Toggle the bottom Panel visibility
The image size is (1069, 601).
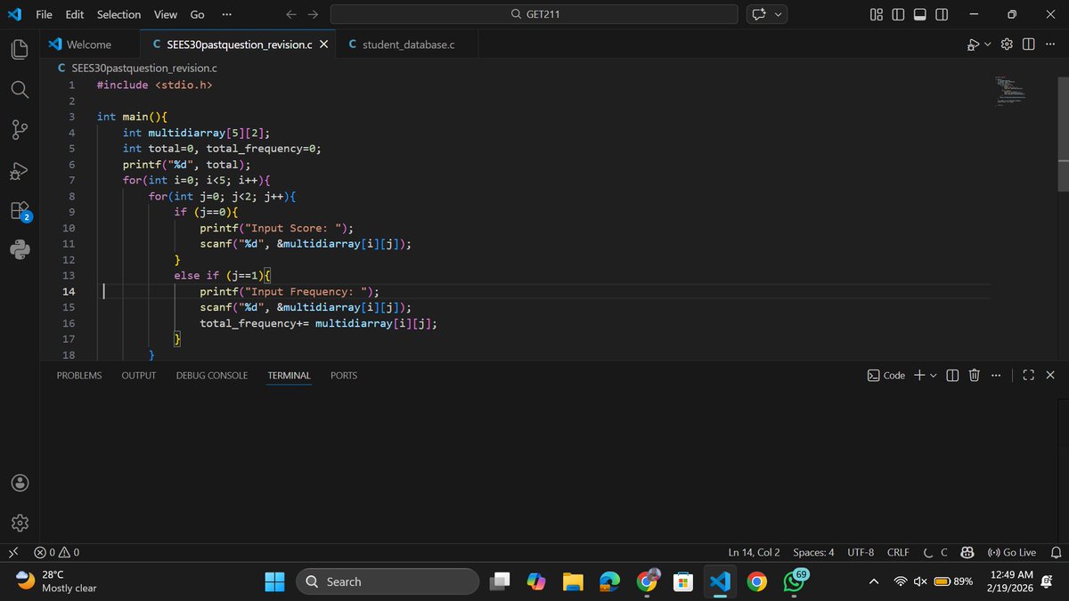[920, 14]
